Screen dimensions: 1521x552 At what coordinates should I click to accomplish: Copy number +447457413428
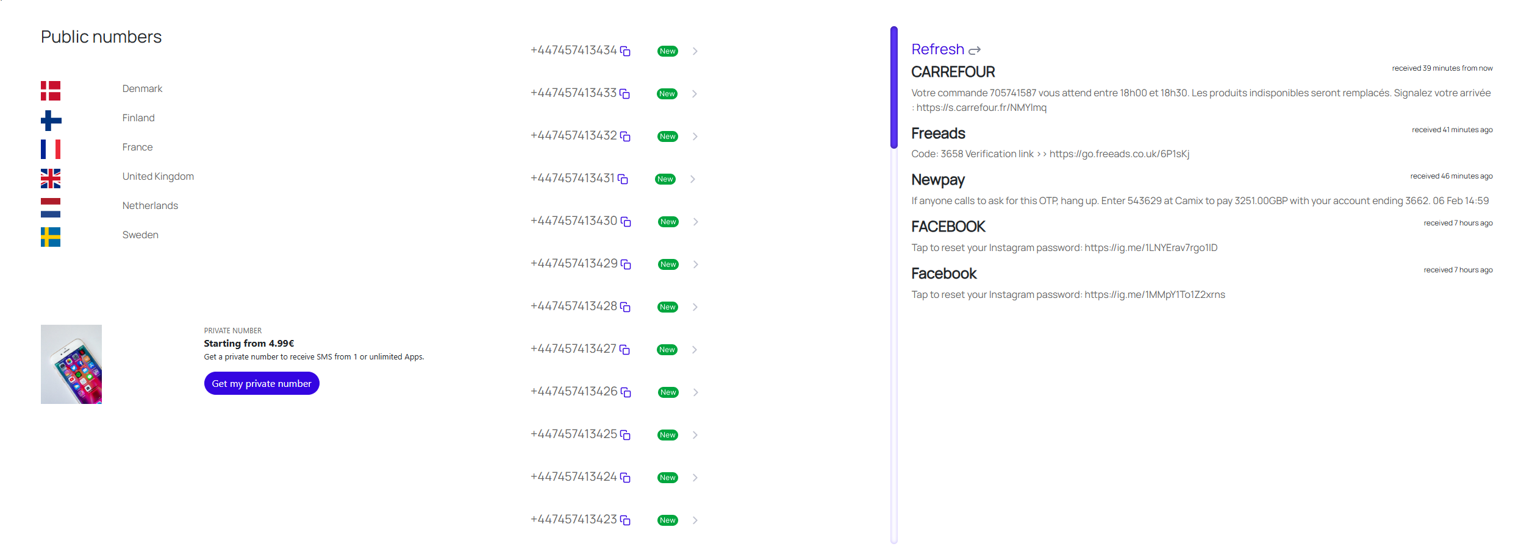(x=625, y=307)
